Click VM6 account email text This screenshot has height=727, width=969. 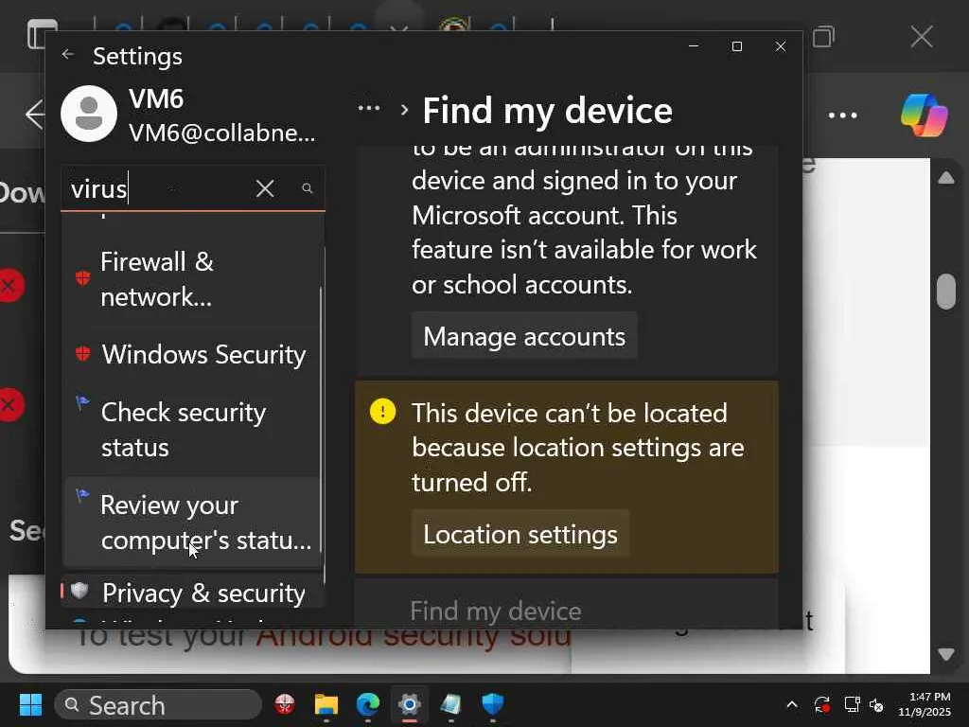click(x=221, y=133)
